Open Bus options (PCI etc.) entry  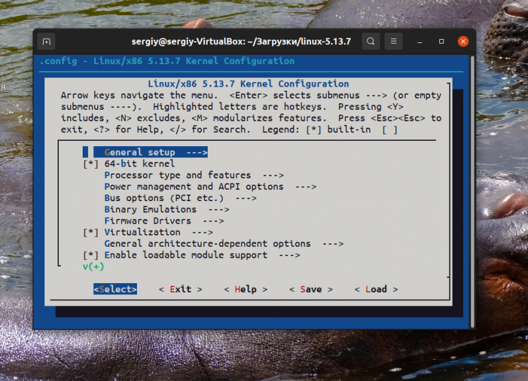click(181, 198)
